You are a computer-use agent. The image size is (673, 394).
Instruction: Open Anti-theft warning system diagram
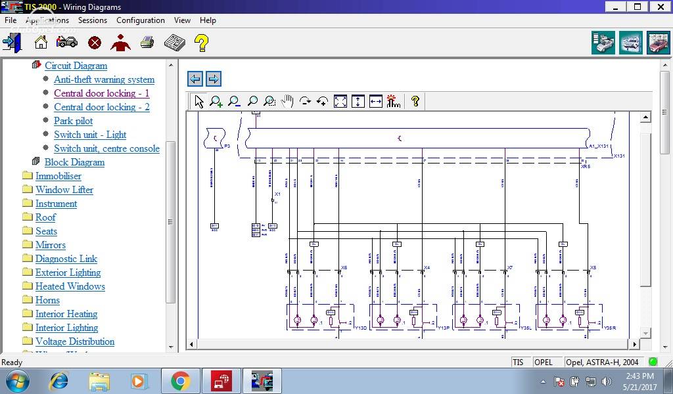click(x=104, y=79)
